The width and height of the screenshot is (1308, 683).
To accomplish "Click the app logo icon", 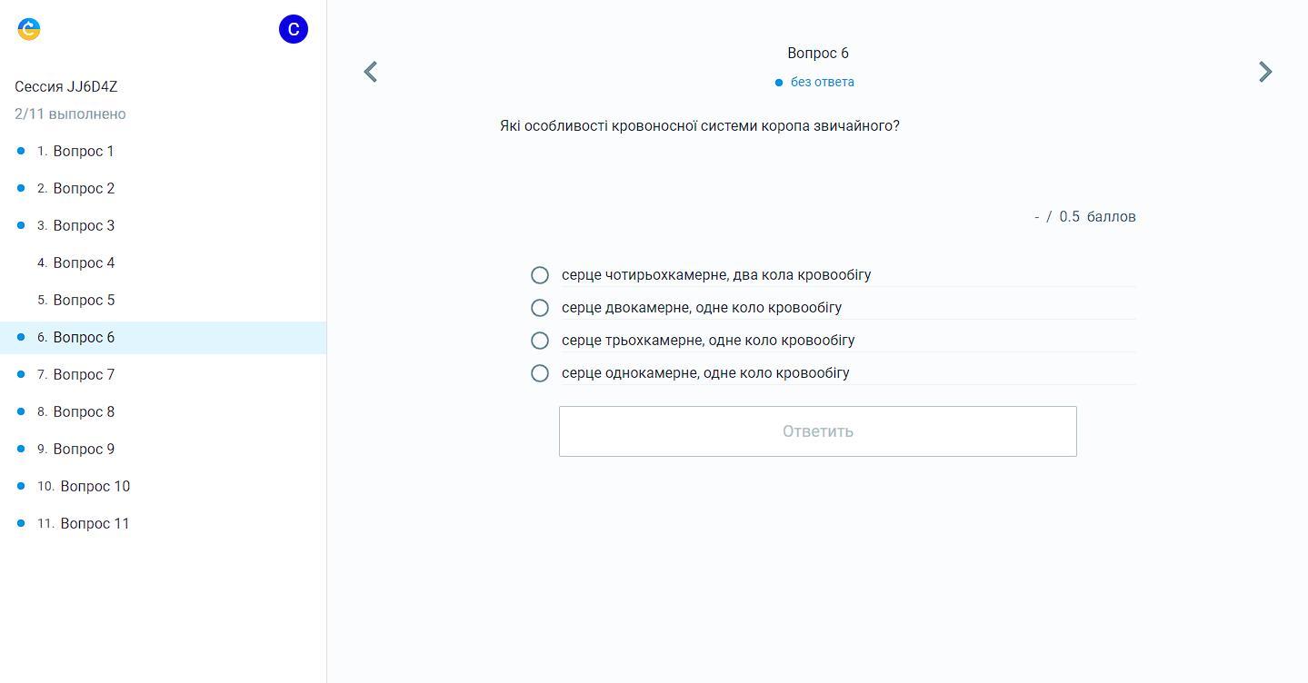I will (x=29, y=29).
